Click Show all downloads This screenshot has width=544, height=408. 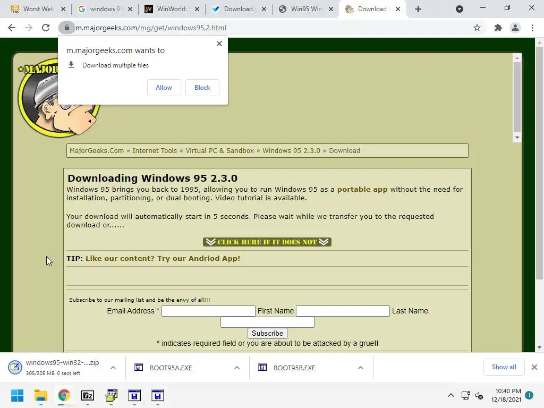point(504,367)
